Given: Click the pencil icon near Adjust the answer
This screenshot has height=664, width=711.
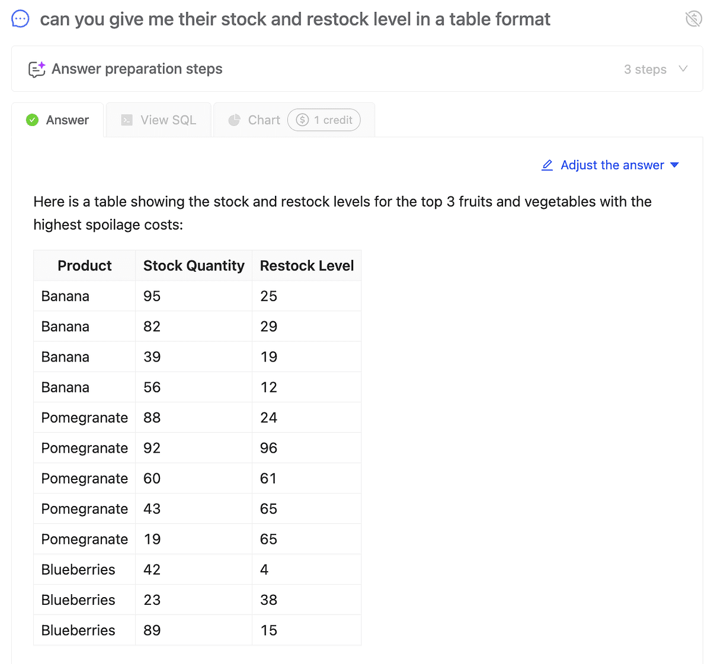Looking at the screenshot, I should pyautogui.click(x=547, y=165).
